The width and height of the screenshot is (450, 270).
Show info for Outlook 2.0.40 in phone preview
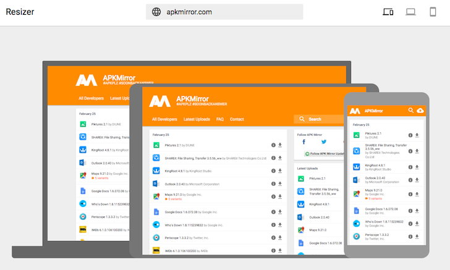[x=410, y=180]
